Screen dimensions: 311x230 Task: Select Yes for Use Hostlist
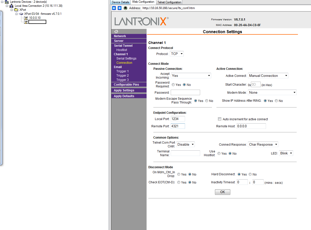click(x=219, y=153)
